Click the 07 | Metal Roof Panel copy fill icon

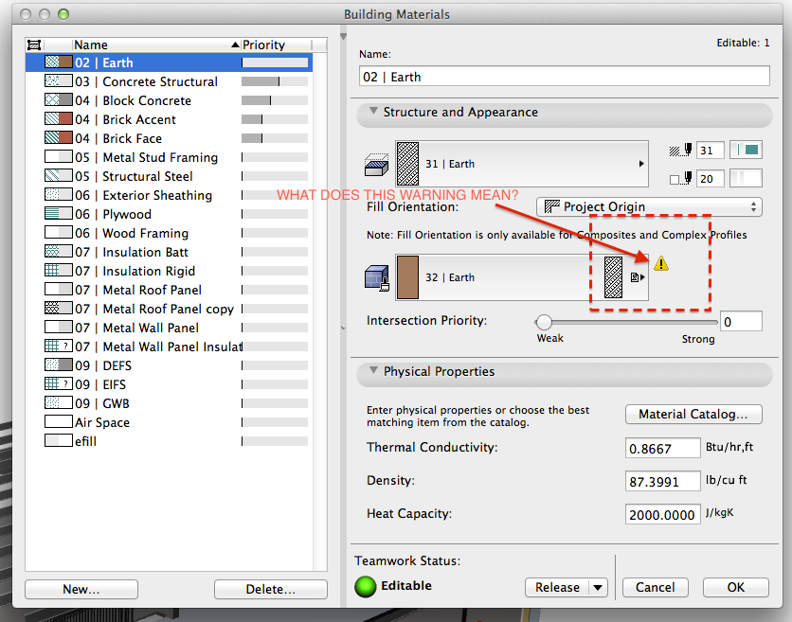(59, 309)
